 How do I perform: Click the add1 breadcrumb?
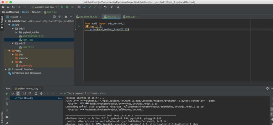point(36,12)
